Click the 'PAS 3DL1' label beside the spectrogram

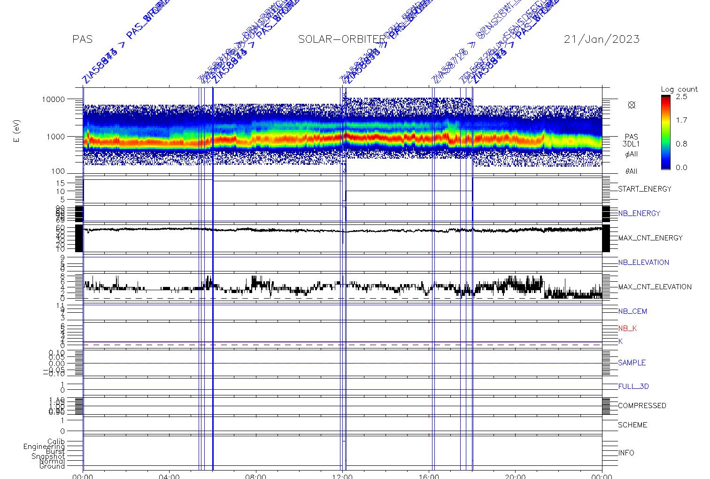tap(632, 140)
